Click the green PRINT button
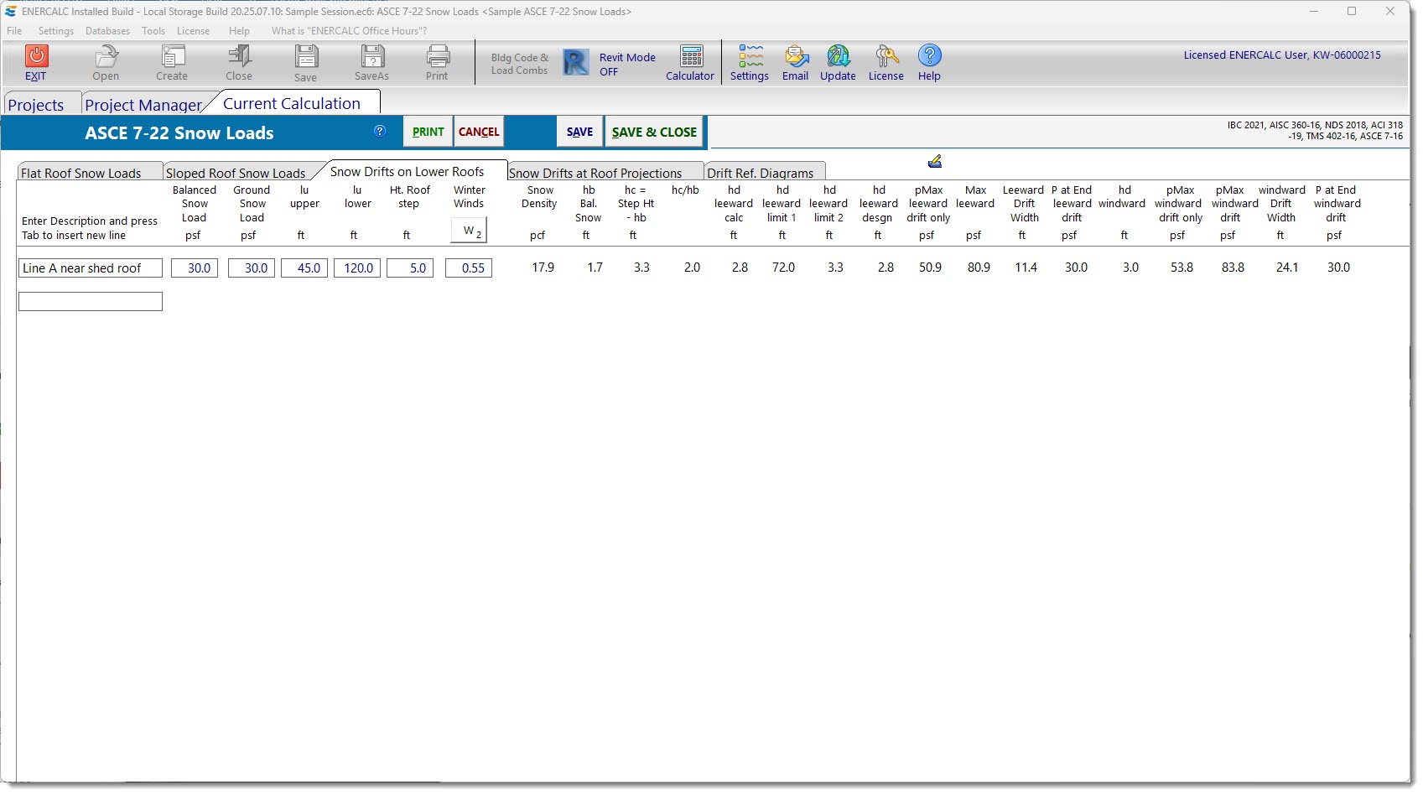 pos(428,132)
